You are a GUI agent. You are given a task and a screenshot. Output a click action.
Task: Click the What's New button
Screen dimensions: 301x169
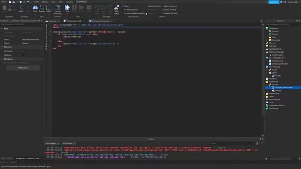click(x=274, y=2)
